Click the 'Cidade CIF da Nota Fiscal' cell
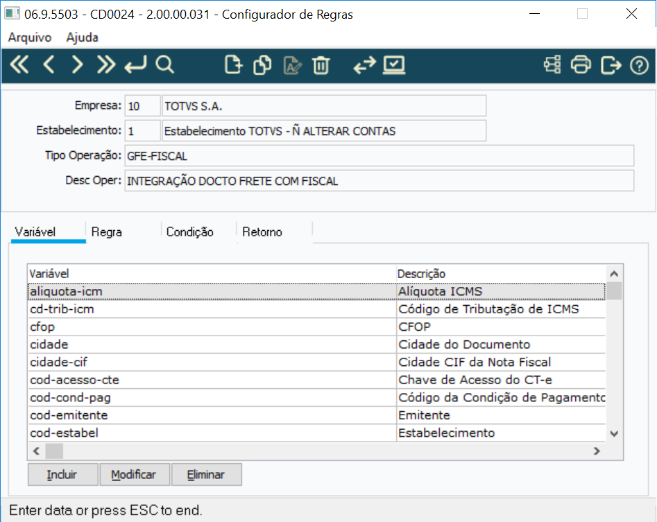The width and height of the screenshot is (657, 522). pos(501,362)
